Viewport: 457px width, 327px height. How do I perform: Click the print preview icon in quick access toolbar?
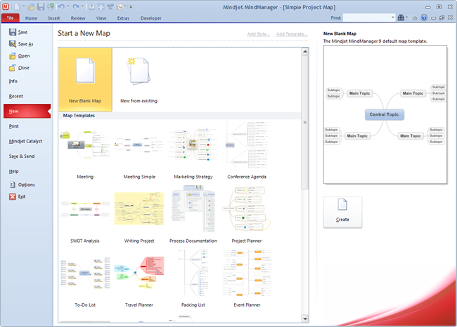51,6
